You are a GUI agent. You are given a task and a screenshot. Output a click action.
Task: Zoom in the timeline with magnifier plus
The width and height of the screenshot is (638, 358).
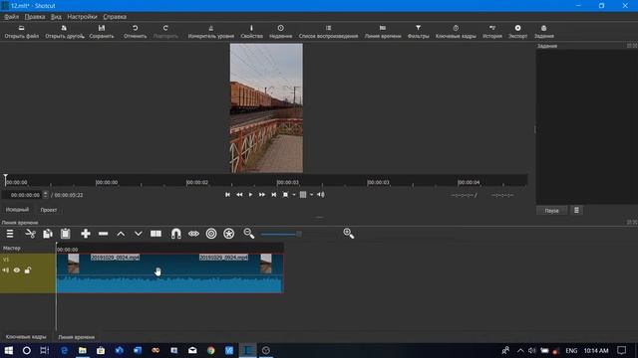tap(349, 234)
